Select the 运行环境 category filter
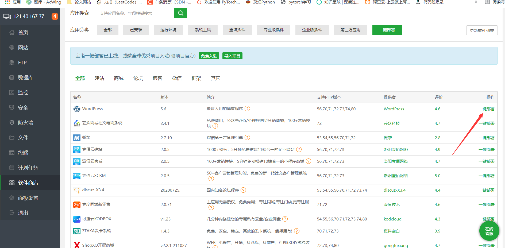This screenshot has height=248, width=505. click(x=168, y=30)
